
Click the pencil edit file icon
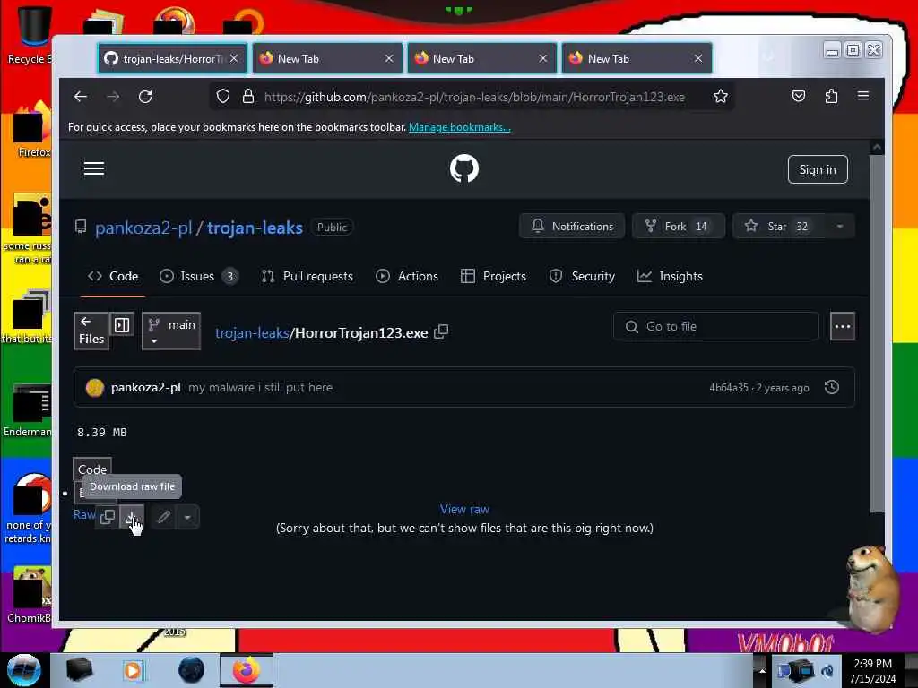tap(164, 517)
